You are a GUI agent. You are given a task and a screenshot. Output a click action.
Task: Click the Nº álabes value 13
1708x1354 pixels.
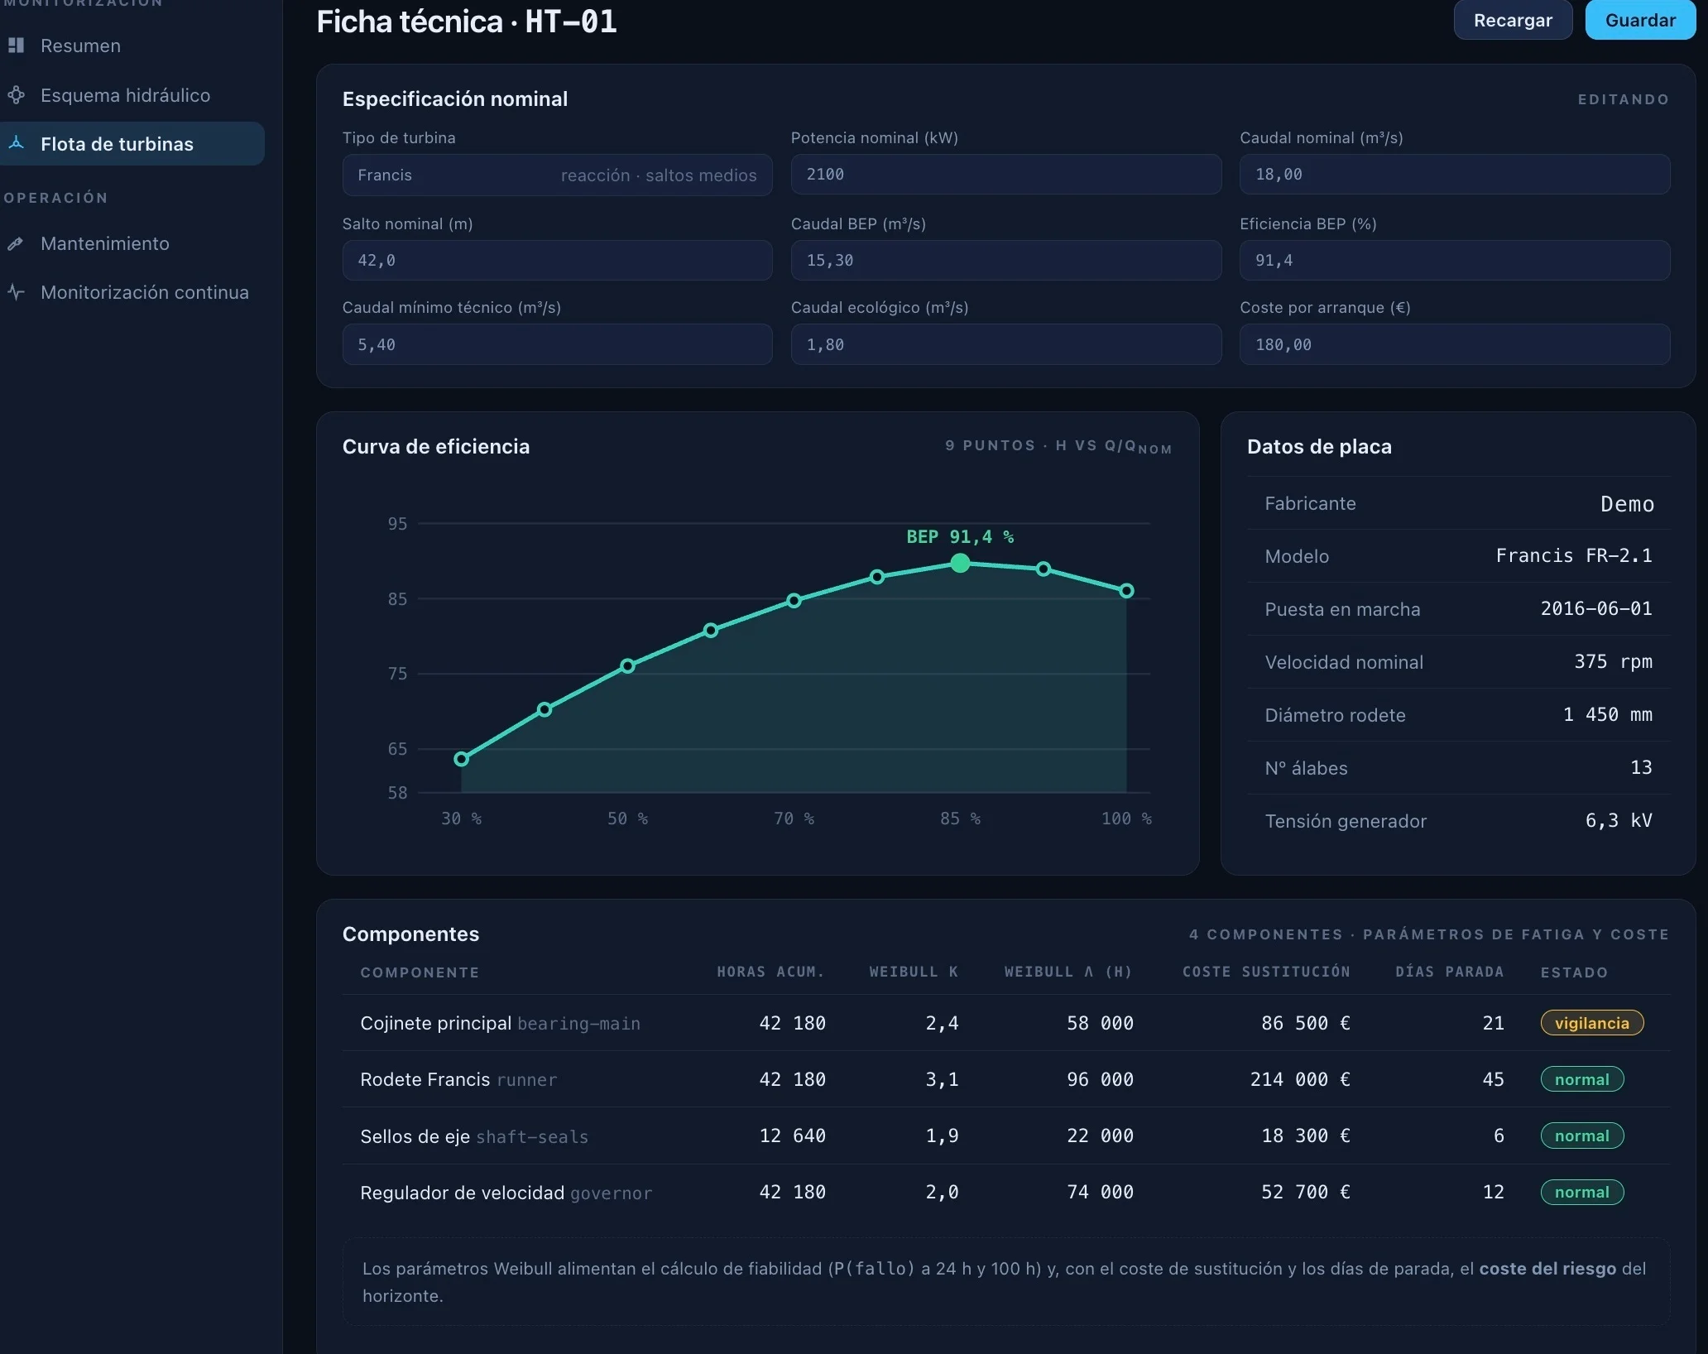coord(1641,767)
